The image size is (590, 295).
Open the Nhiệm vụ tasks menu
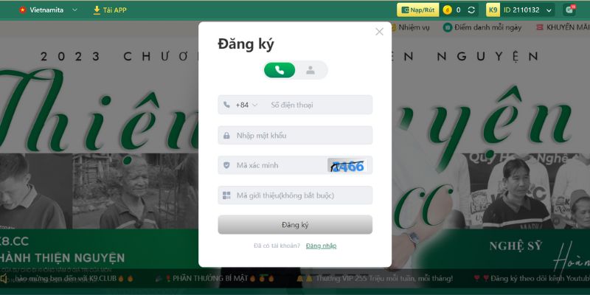[x=410, y=27]
